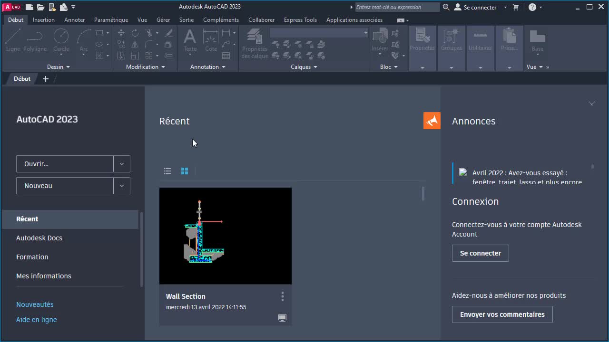Expand the Ouvrir dropdown arrow

tap(122, 164)
